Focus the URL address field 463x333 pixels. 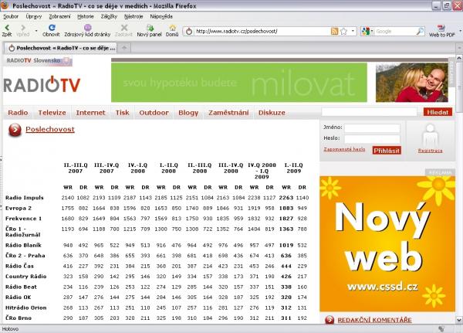point(262,31)
